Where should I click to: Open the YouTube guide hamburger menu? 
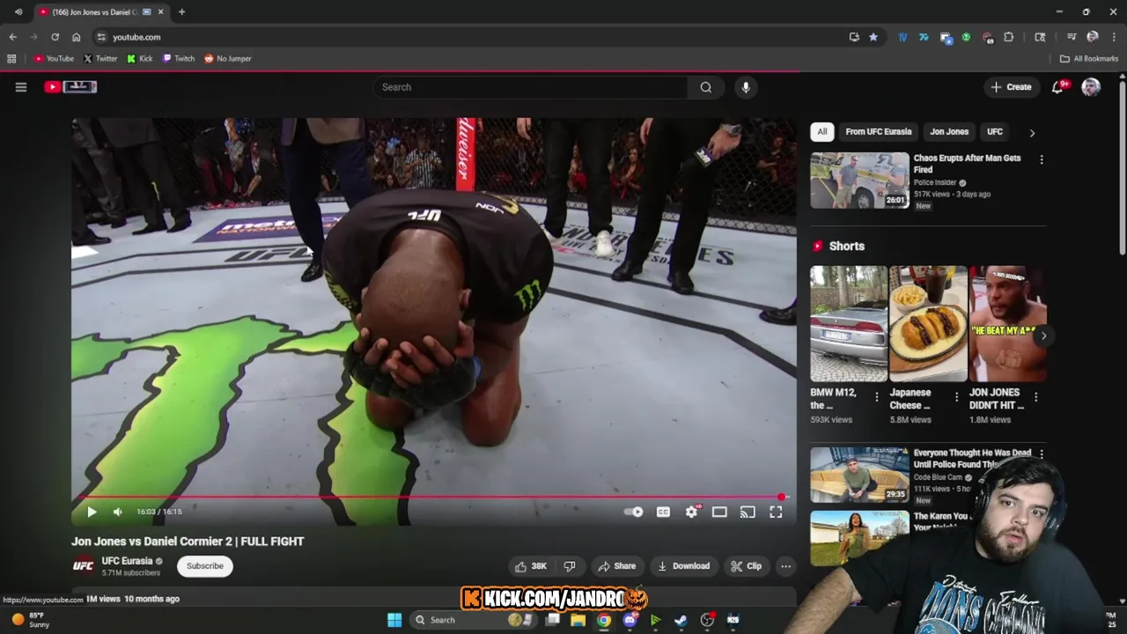(x=21, y=87)
